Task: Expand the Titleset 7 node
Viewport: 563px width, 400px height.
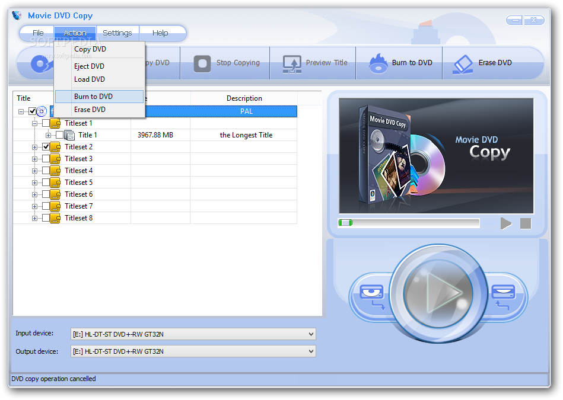Action: point(34,206)
